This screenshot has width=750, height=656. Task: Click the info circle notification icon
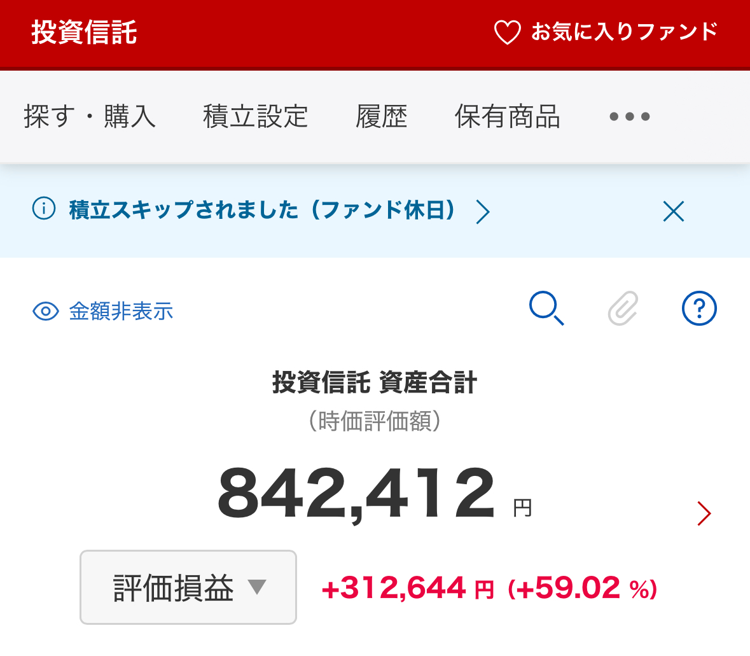click(x=44, y=209)
